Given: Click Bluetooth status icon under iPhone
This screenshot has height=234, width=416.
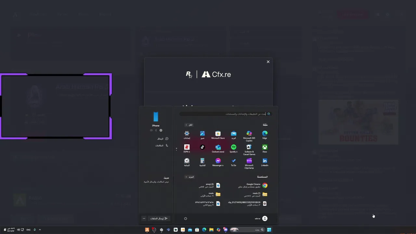Looking at the screenshot, I should pyautogui.click(x=156, y=130).
